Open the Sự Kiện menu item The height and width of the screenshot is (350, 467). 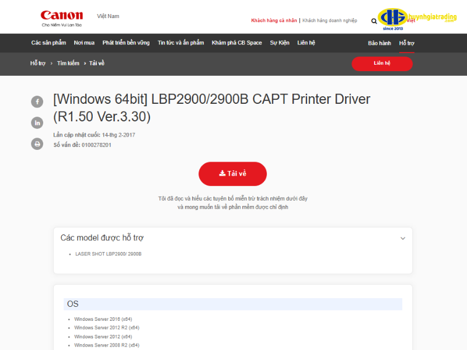click(280, 43)
